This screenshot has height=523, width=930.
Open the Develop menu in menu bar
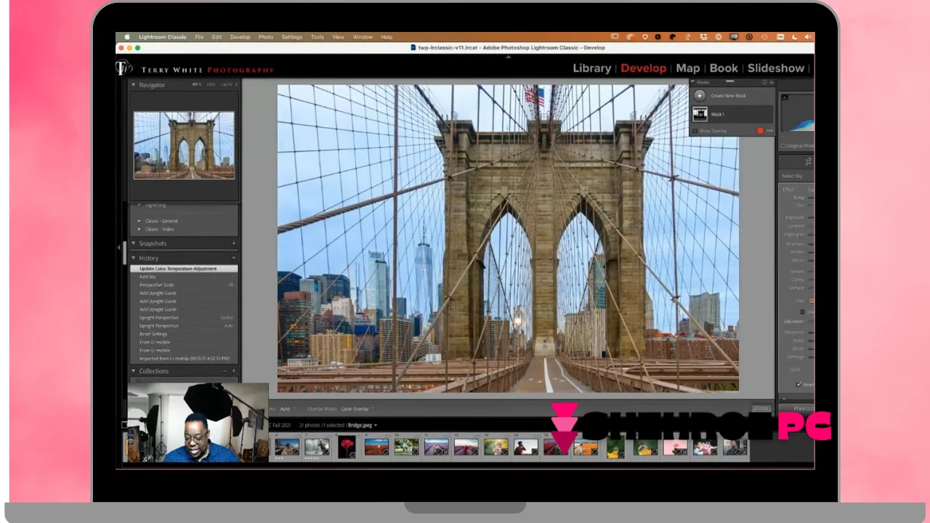240,37
